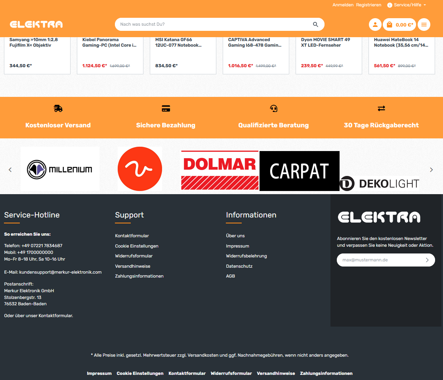The image size is (443, 380).
Task: Open CAPTIVA Advanced Gaming product
Action: [x=256, y=55]
